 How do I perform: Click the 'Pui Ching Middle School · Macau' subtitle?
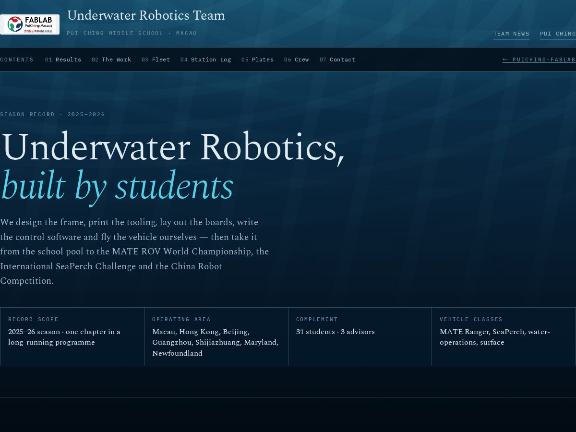point(132,33)
